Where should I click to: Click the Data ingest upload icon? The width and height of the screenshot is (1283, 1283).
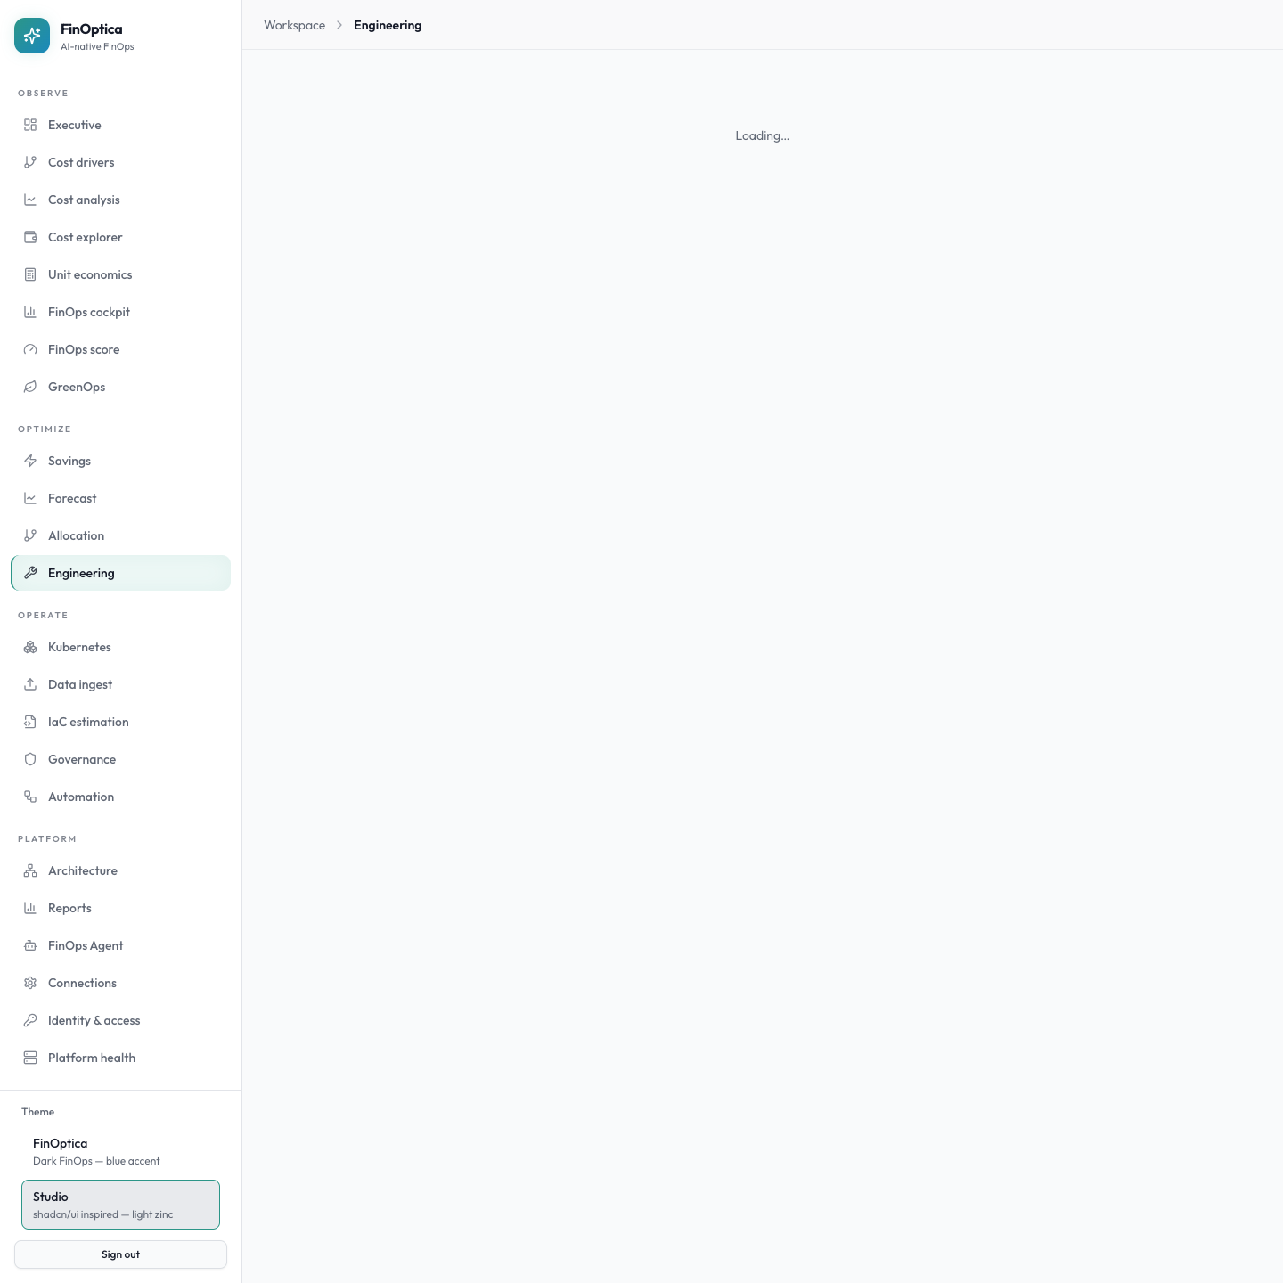(x=30, y=684)
